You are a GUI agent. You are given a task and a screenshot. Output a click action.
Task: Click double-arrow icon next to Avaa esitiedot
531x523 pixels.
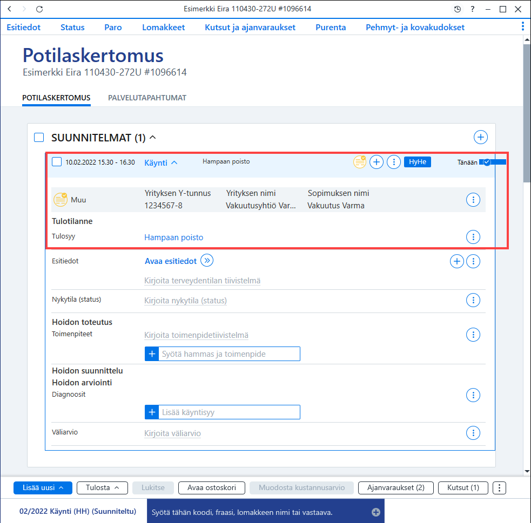[x=207, y=261]
